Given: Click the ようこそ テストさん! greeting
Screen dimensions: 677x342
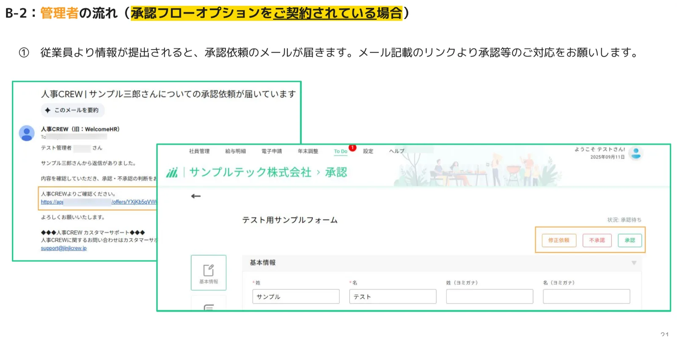Looking at the screenshot, I should [600, 149].
